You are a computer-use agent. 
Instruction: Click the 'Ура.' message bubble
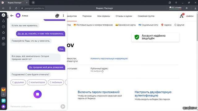(61, 49)
